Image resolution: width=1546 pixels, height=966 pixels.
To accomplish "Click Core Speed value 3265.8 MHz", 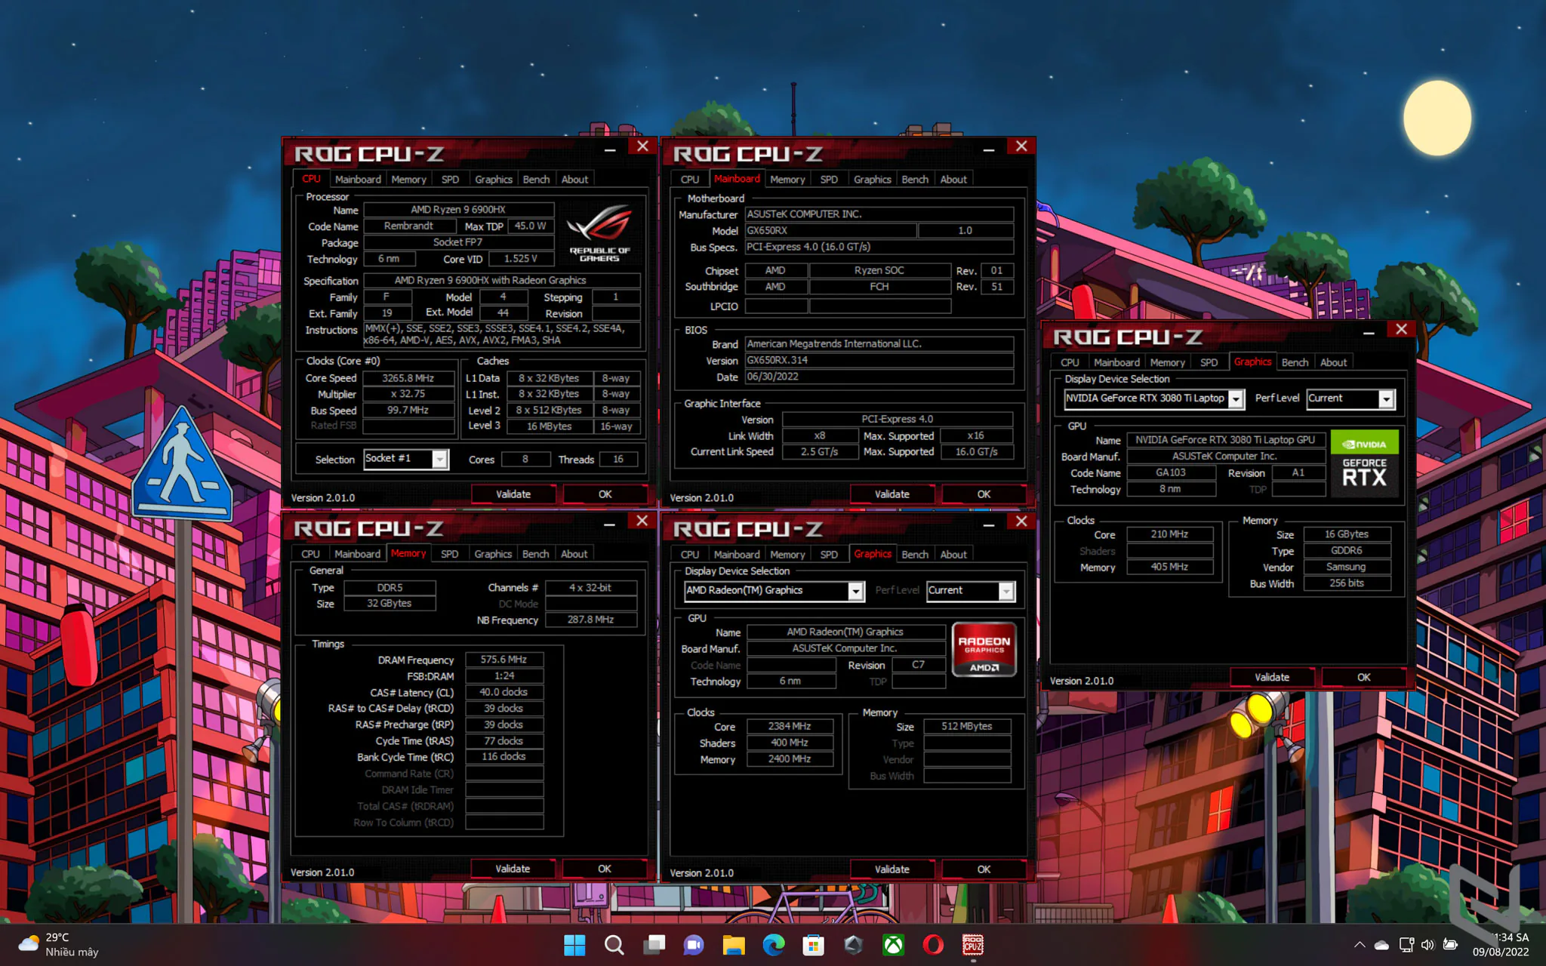I will click(408, 378).
